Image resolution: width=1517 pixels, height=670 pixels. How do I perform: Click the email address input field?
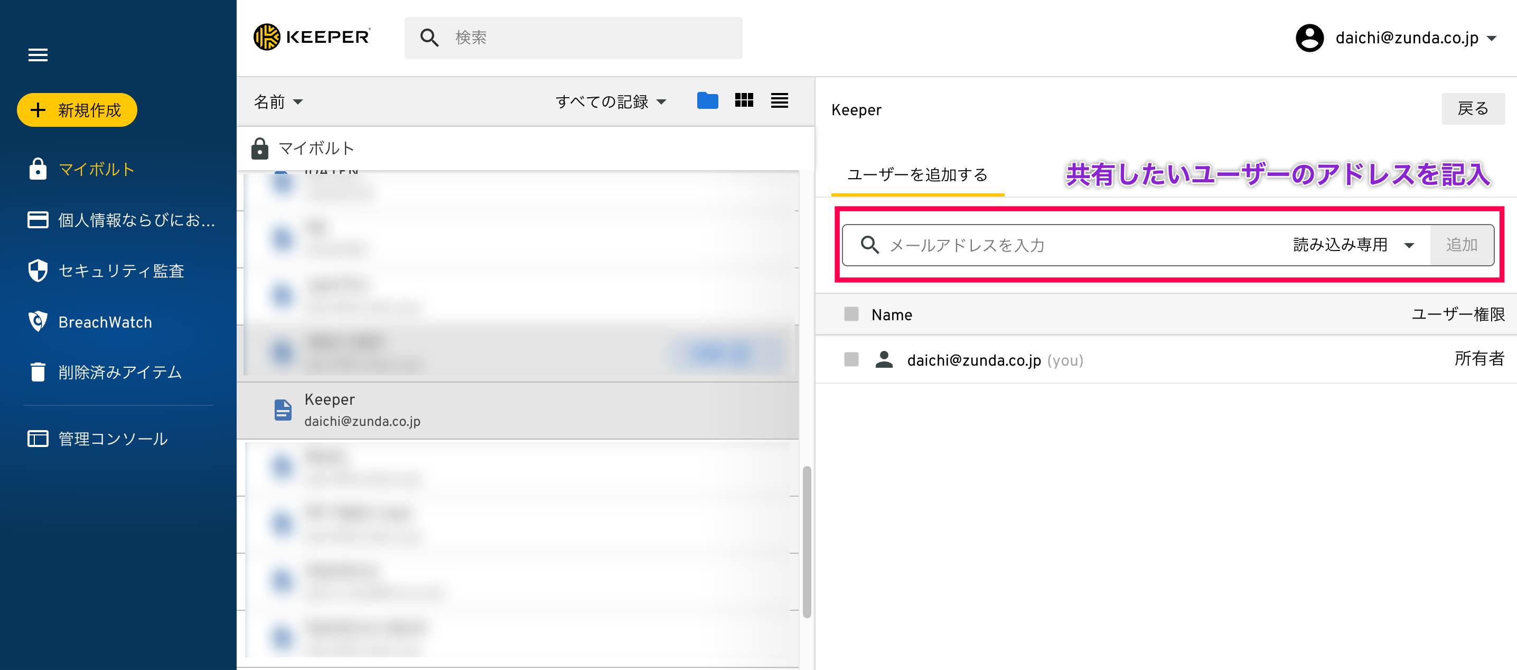(x=1078, y=245)
